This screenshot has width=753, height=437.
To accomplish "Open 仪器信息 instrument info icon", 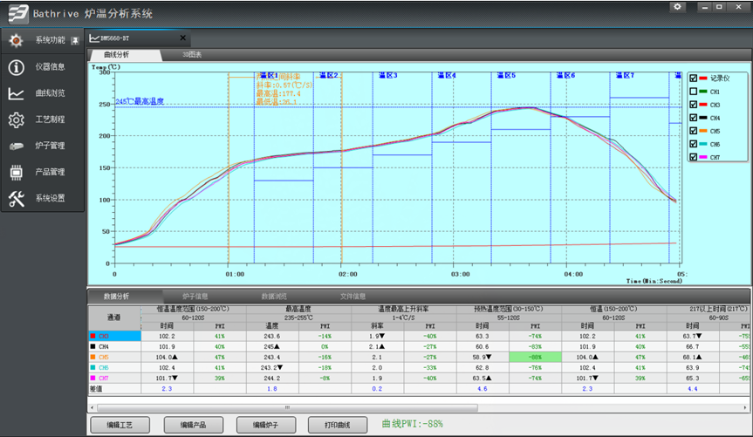I will click(16, 67).
